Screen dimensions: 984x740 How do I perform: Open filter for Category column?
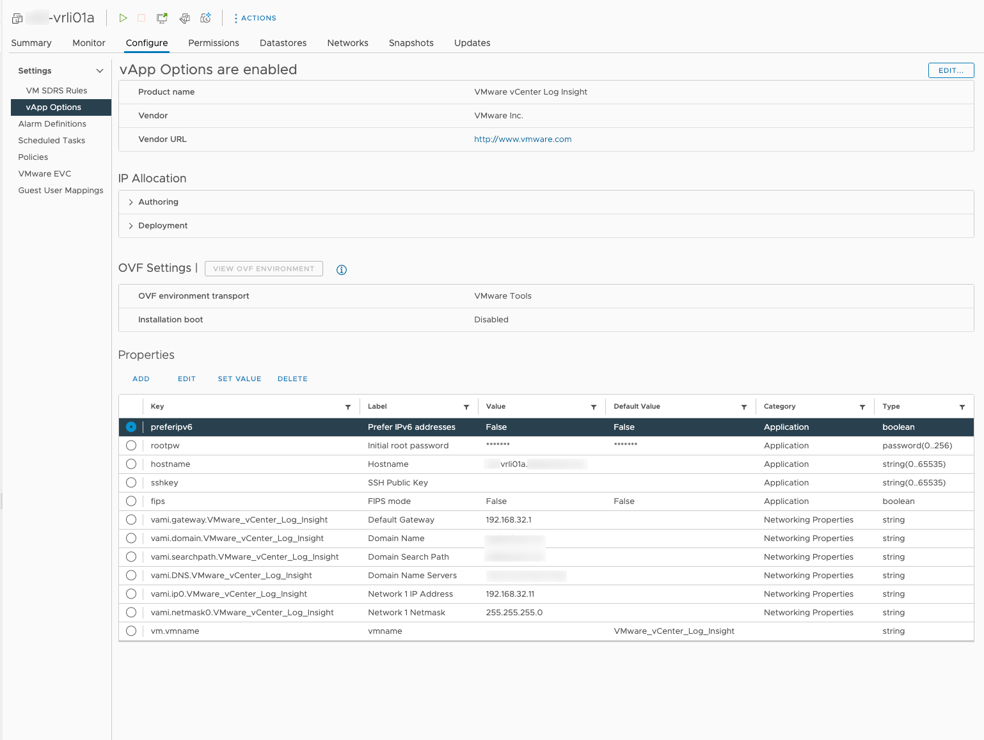862,407
